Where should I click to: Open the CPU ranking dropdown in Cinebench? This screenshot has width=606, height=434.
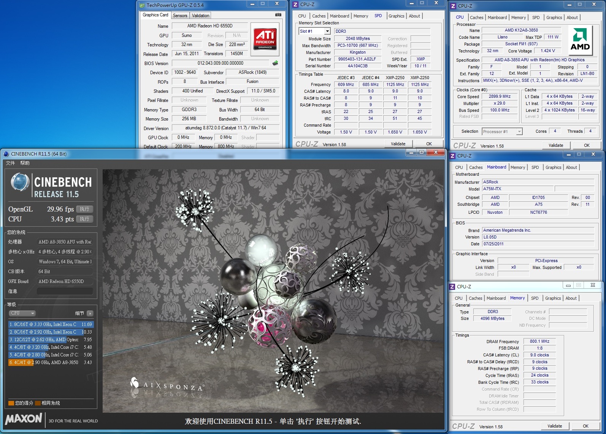pyautogui.click(x=22, y=313)
